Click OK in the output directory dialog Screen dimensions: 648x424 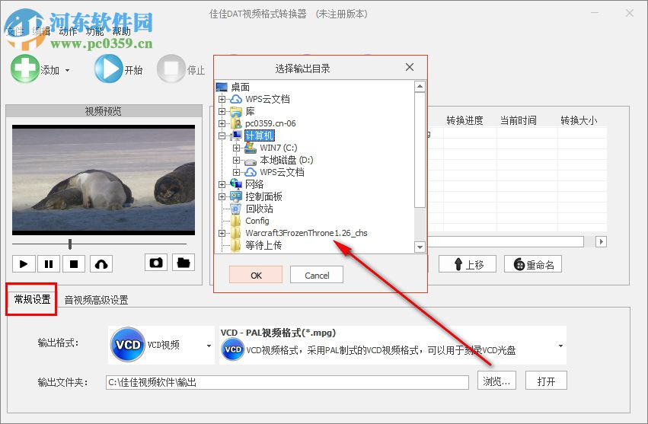point(256,276)
